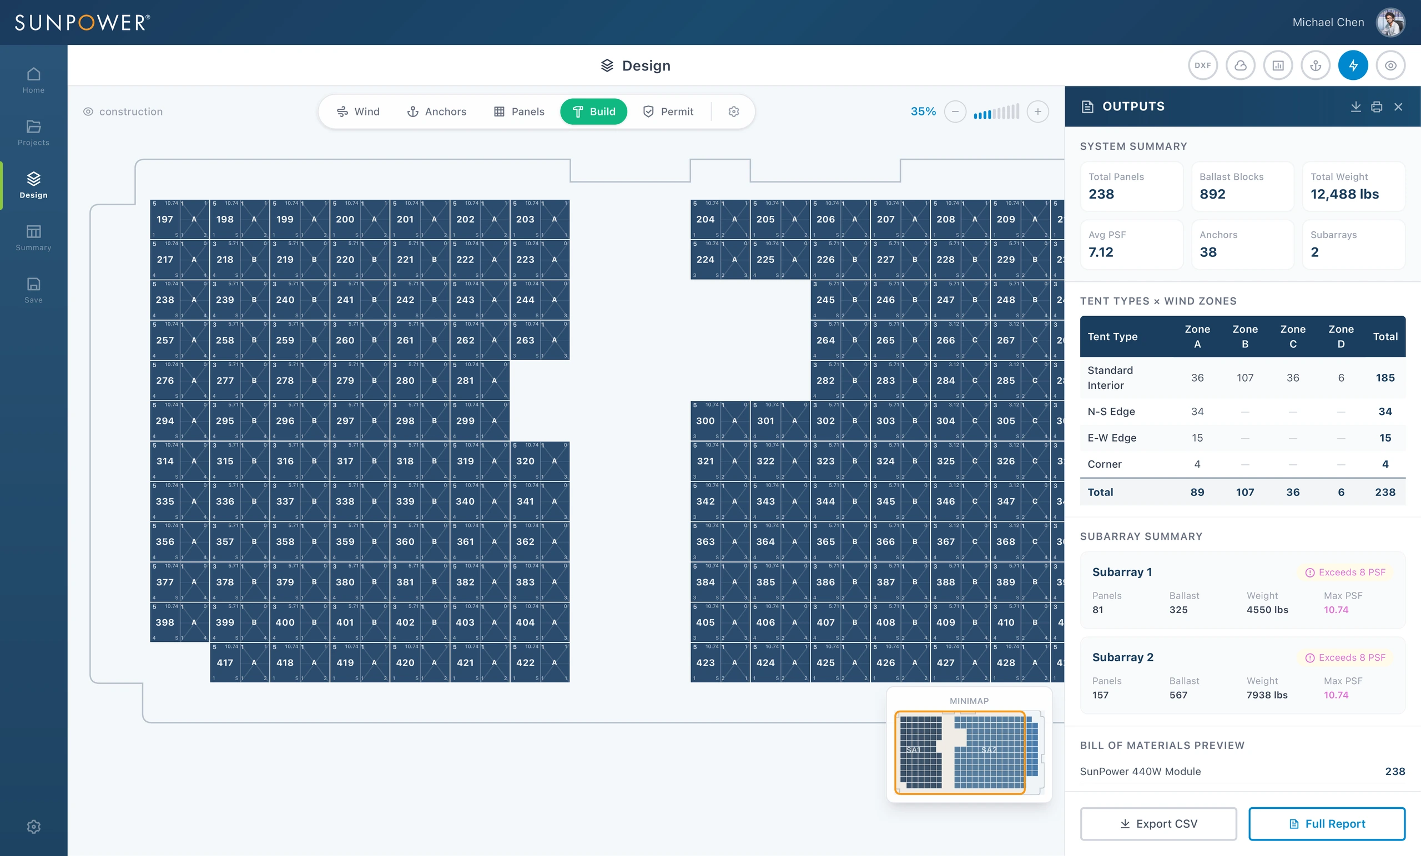1421x856 pixels.
Task: Toggle the eye preview icon in header
Action: point(1390,65)
